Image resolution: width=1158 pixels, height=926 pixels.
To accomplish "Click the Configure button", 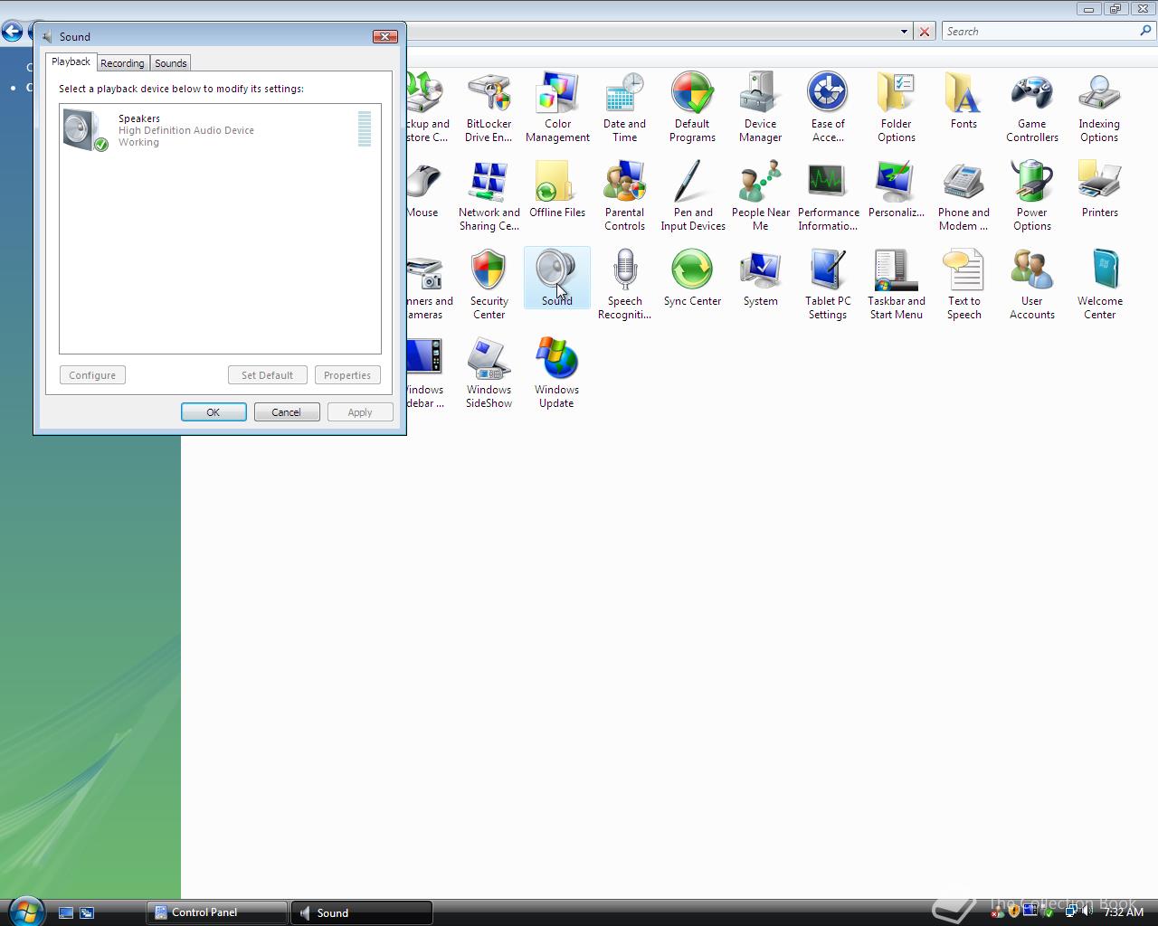I will [92, 375].
